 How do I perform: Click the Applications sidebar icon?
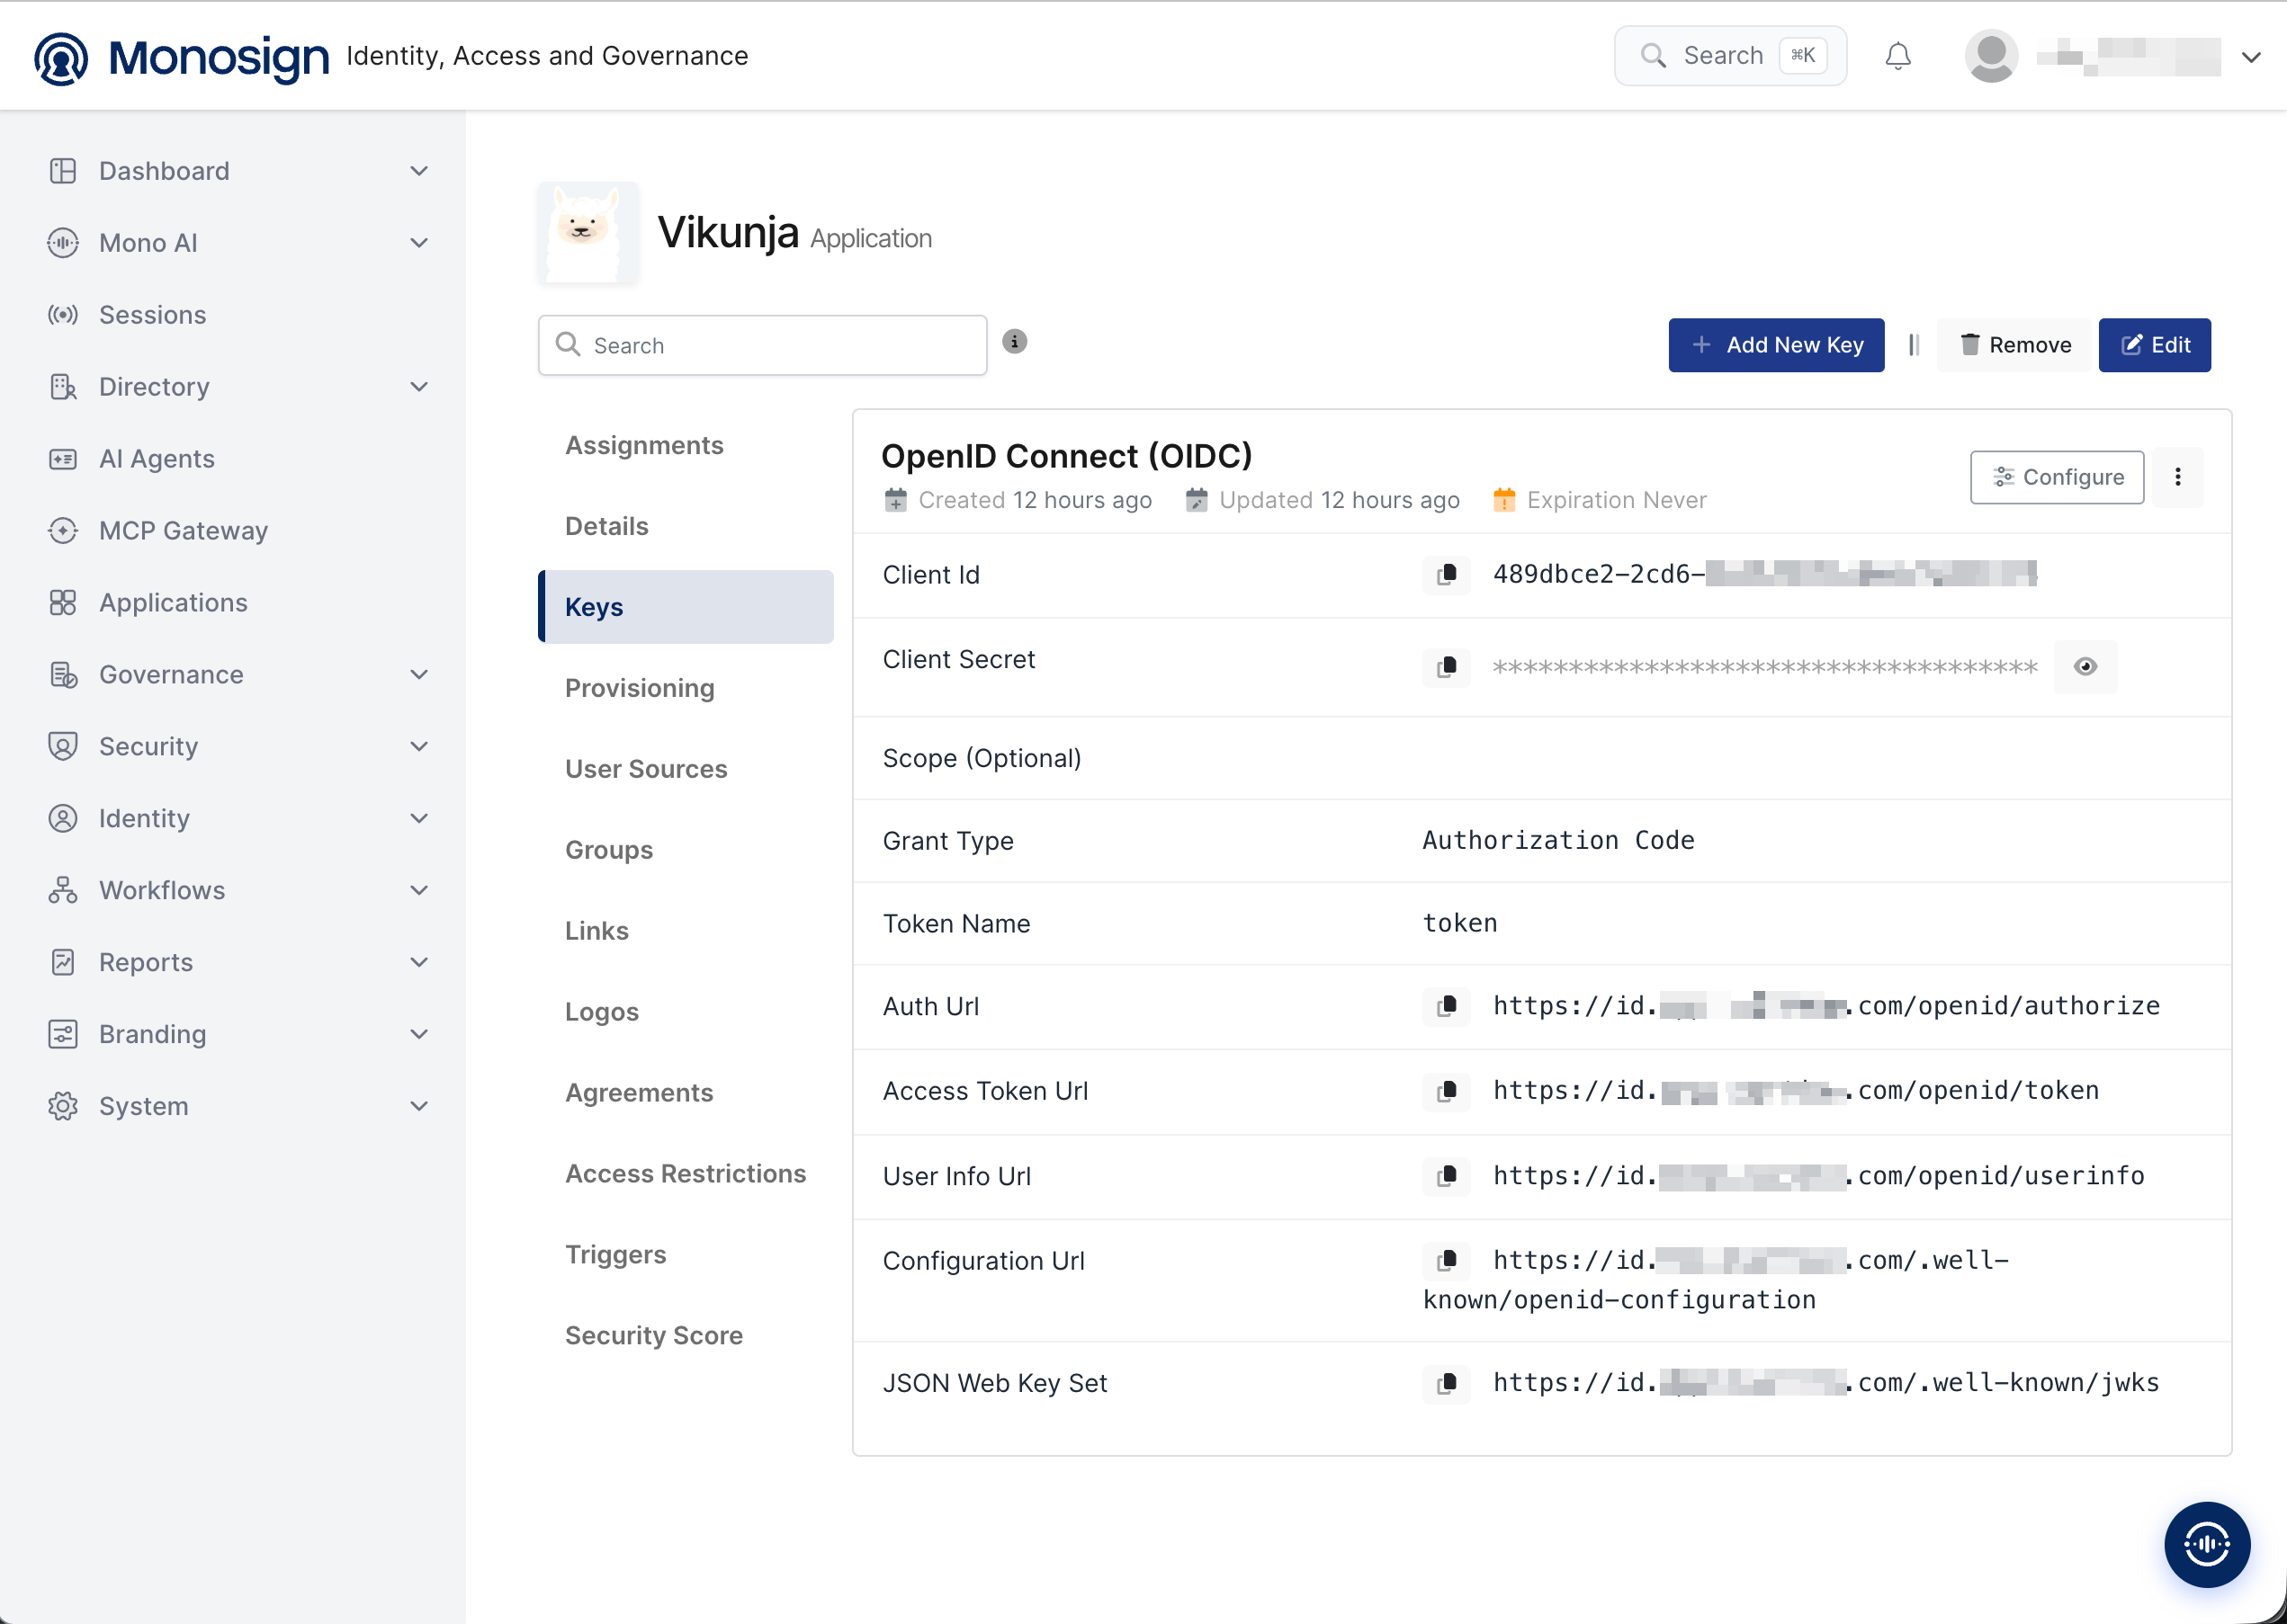(63, 603)
